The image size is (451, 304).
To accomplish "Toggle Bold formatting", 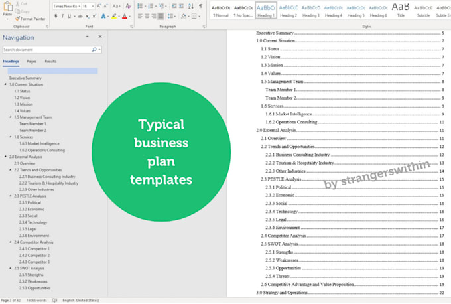I will pos(56,16).
